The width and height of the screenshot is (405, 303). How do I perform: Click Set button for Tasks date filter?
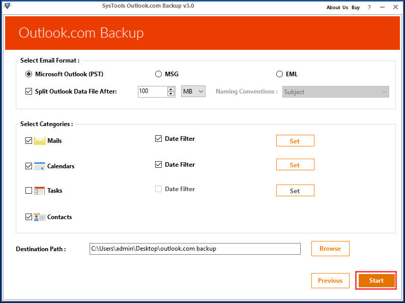(x=295, y=191)
